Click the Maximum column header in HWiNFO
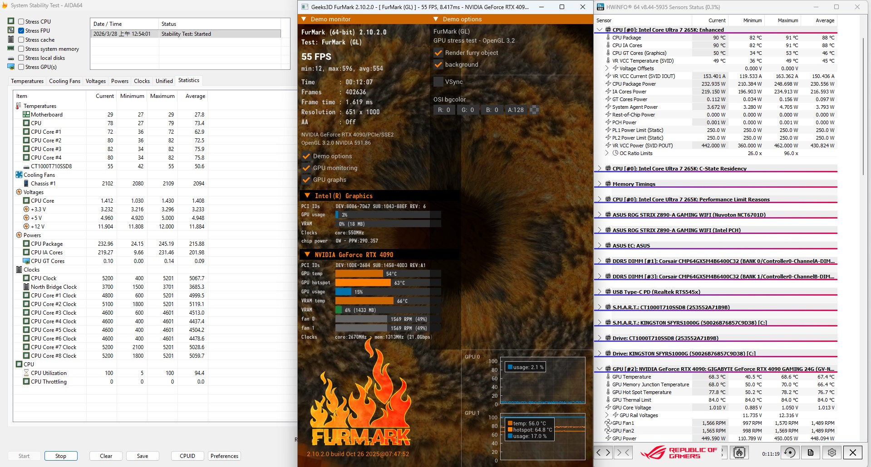Viewport: 871px width, 467px height. 787,20
